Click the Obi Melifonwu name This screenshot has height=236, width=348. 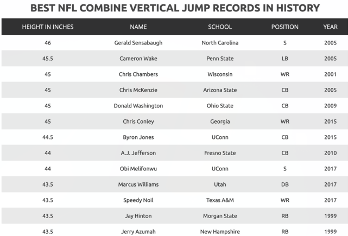tap(138, 169)
